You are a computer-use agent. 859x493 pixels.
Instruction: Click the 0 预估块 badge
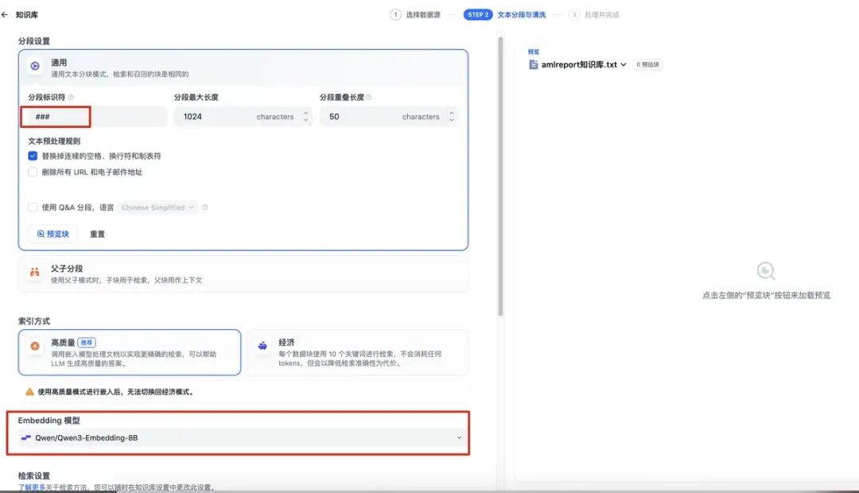pos(647,64)
